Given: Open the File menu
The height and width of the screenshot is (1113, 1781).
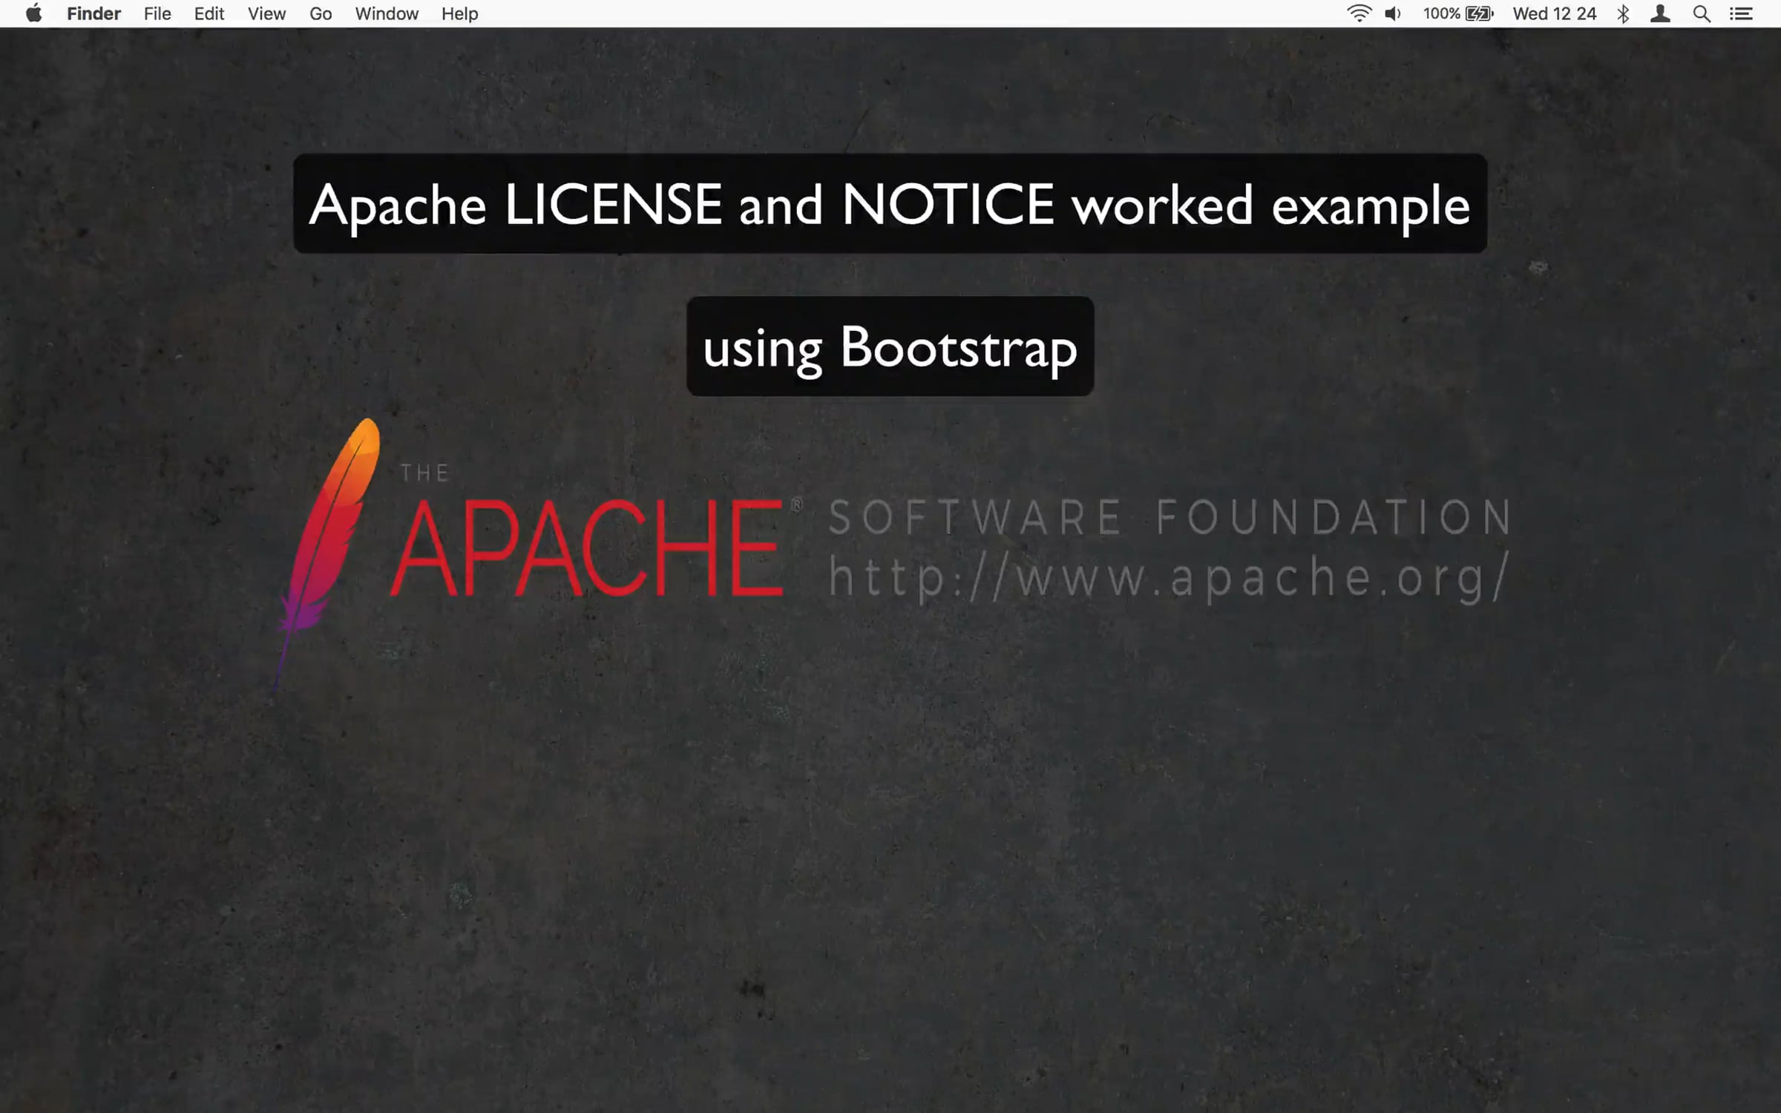Looking at the screenshot, I should click(157, 13).
